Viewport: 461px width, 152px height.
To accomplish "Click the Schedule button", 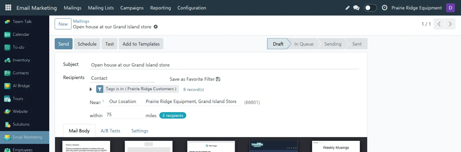I will pyautogui.click(x=87, y=44).
